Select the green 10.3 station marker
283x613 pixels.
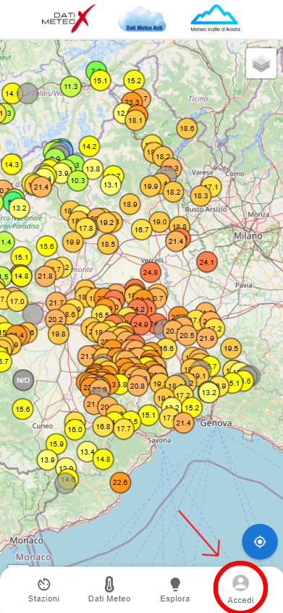click(x=78, y=180)
